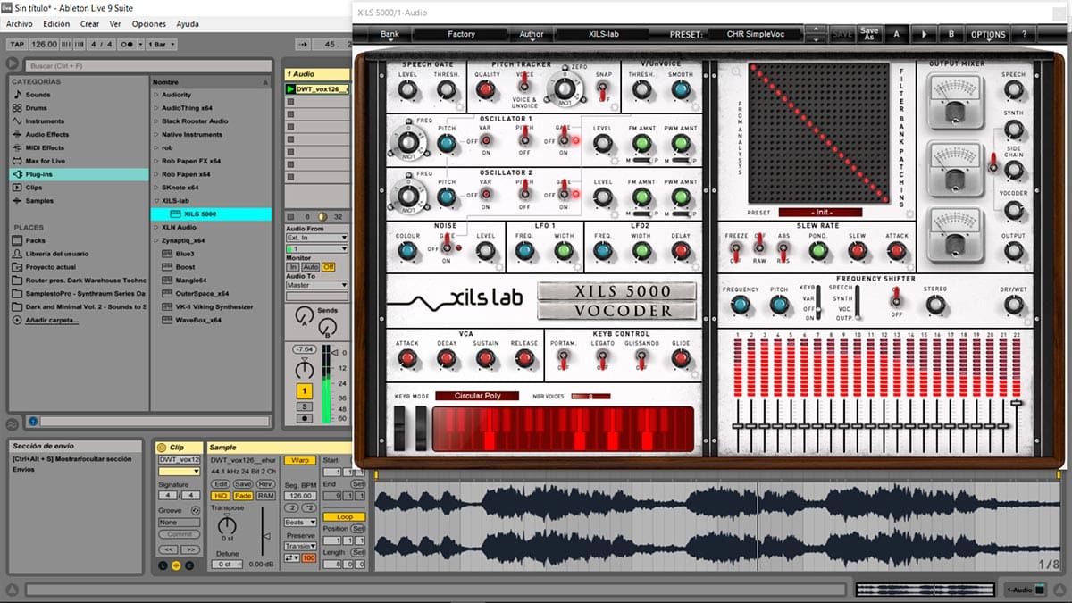Toggle the Warp button on the sample
This screenshot has height=603, width=1072.
pos(300,460)
